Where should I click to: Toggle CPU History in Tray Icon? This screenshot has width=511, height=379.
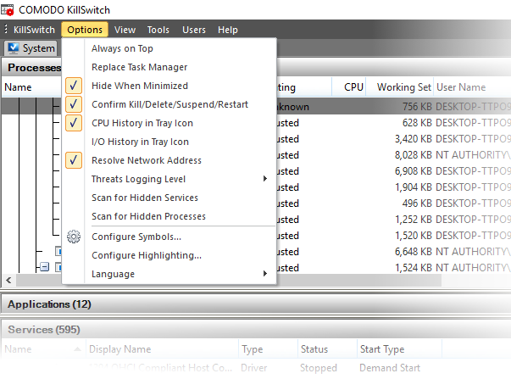tap(169, 123)
